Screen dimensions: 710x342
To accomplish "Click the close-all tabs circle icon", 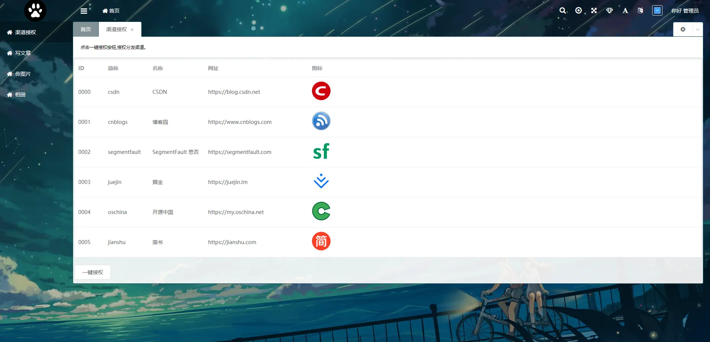I will [x=683, y=29].
